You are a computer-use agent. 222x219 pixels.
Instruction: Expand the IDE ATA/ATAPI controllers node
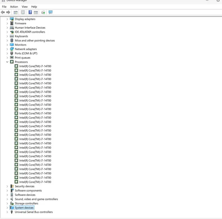[7, 32]
